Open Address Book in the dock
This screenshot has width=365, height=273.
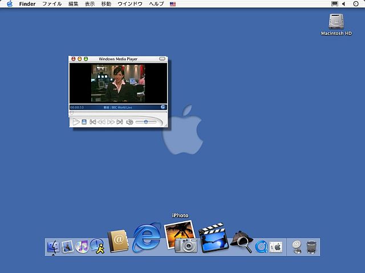click(x=118, y=241)
